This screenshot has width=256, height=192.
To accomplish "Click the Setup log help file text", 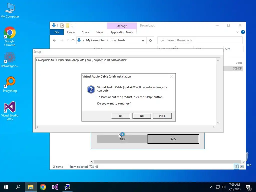I will coord(81,60).
